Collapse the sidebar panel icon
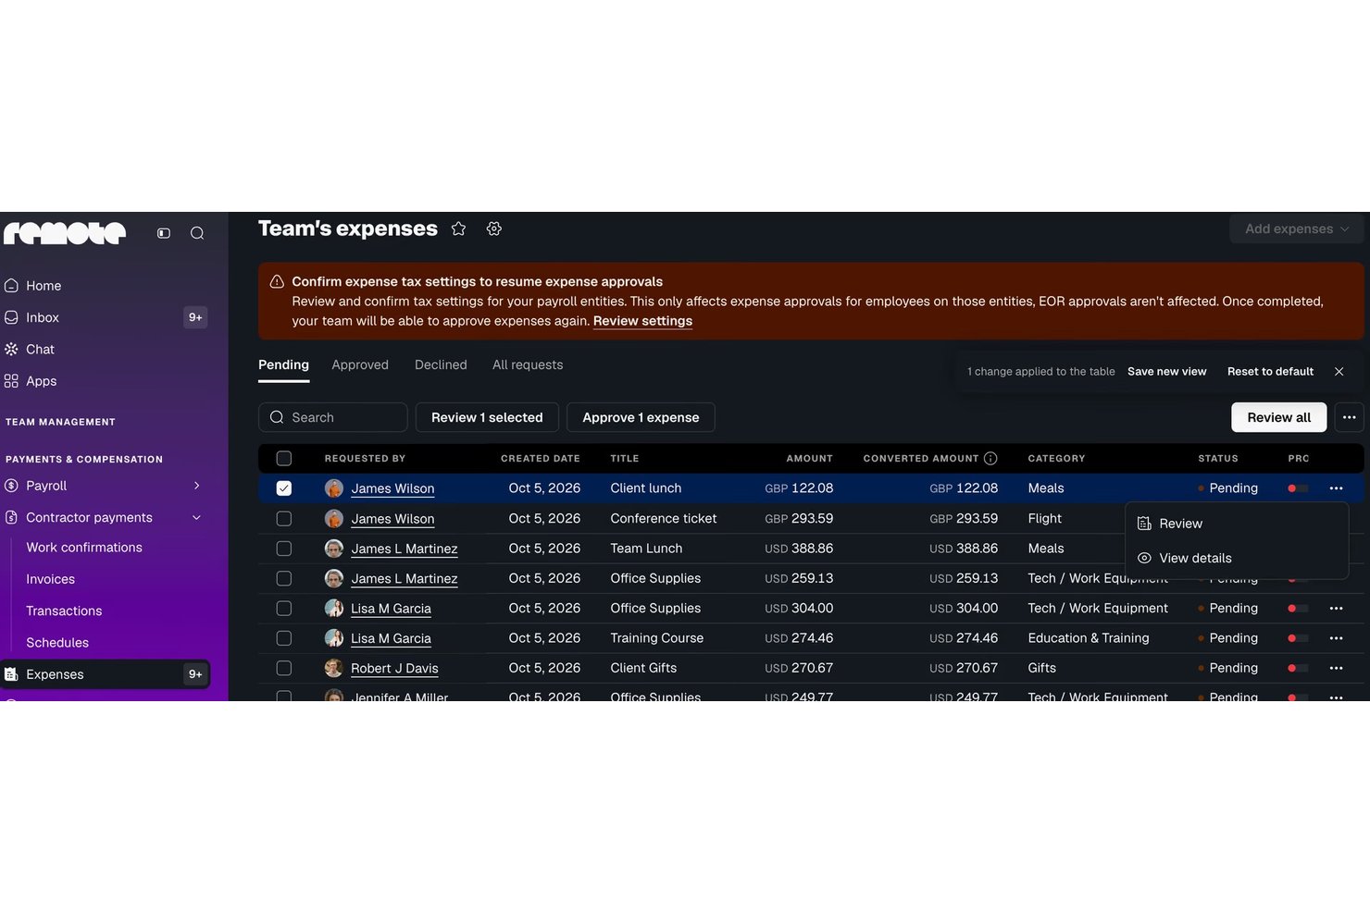This screenshot has width=1370, height=913. click(x=164, y=233)
